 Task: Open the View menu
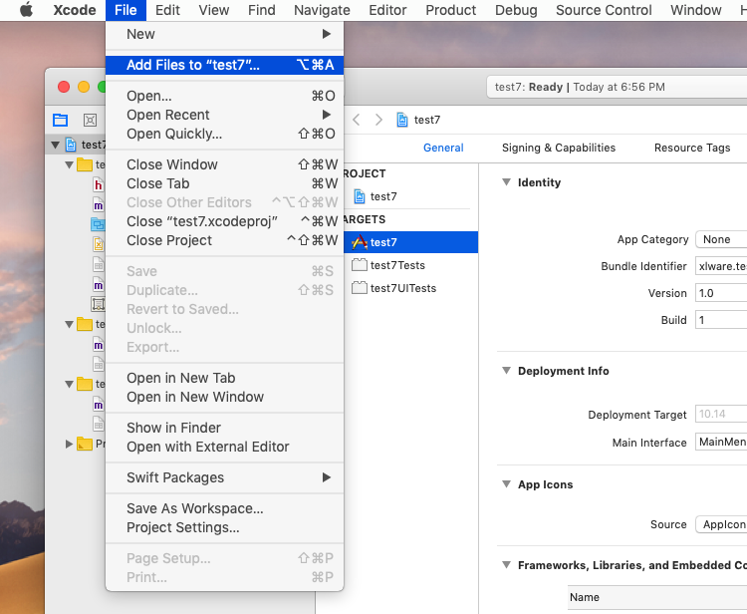[213, 10]
